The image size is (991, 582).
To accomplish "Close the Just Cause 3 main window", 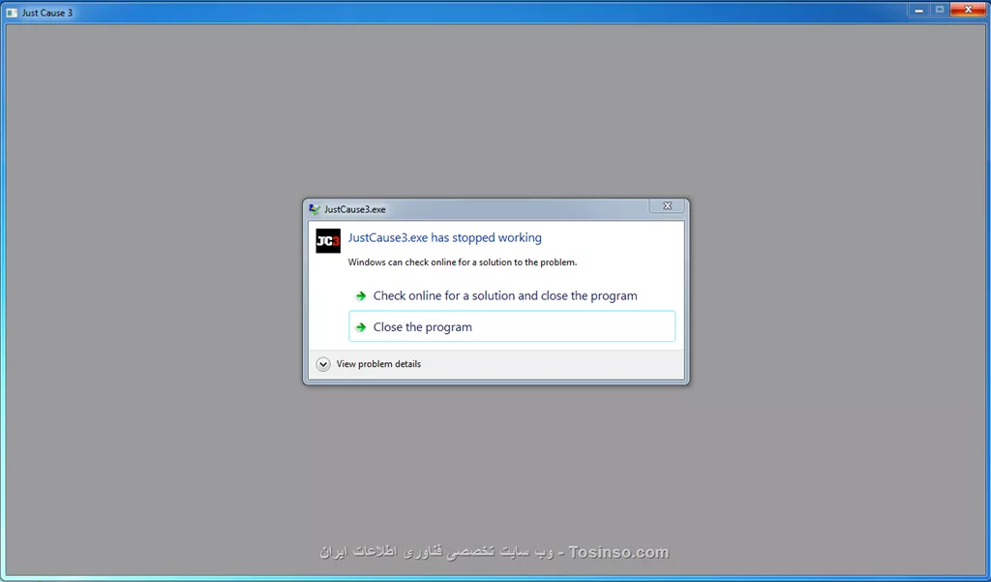I will [x=968, y=10].
